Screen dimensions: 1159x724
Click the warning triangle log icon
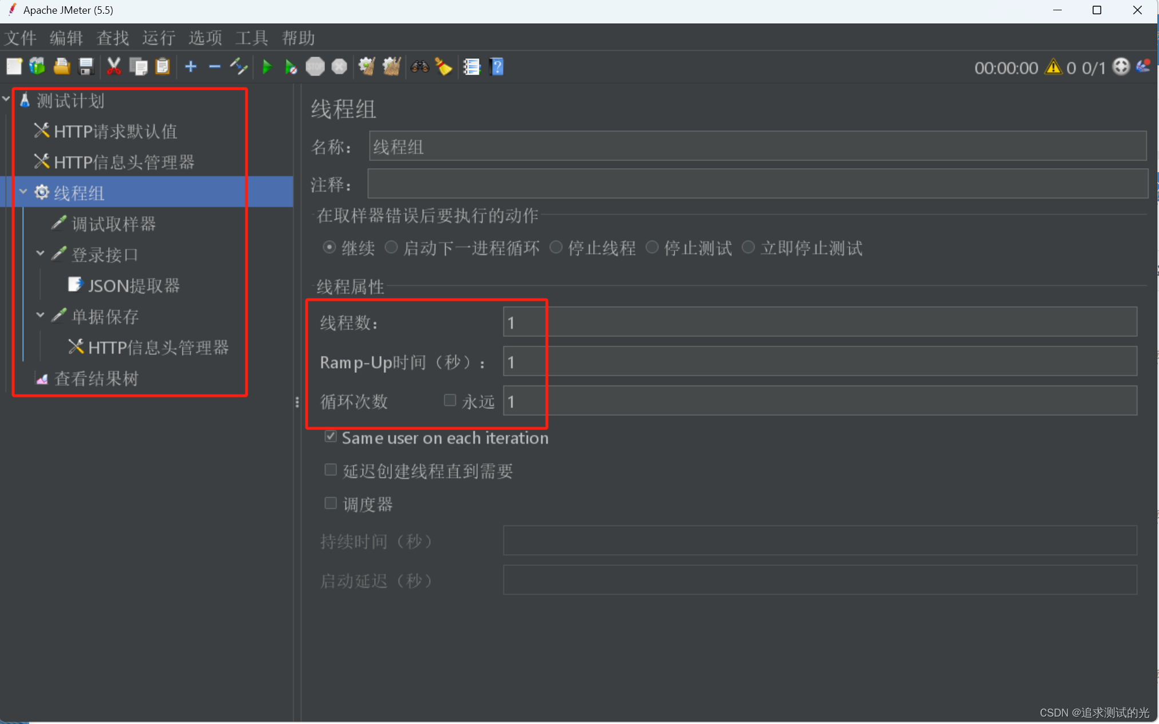point(1053,67)
